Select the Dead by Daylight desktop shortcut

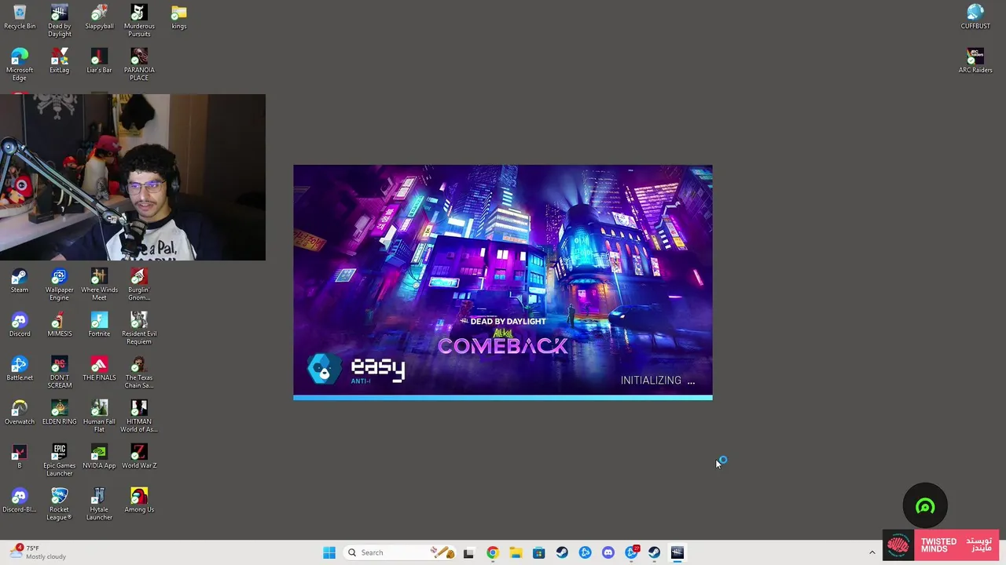pos(59,20)
